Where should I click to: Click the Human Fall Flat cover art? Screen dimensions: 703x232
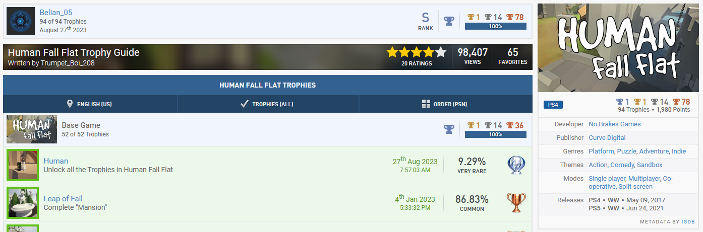[619, 48]
